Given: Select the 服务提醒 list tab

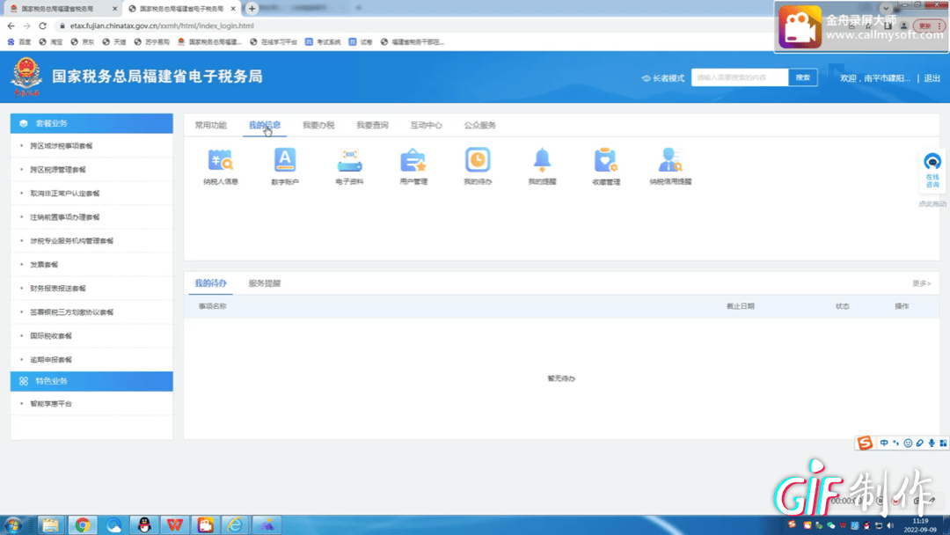Looking at the screenshot, I should click(264, 283).
